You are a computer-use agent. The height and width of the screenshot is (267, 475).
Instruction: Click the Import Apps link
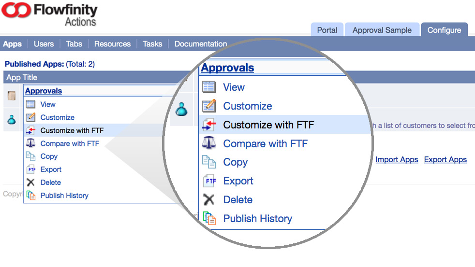[x=397, y=159]
